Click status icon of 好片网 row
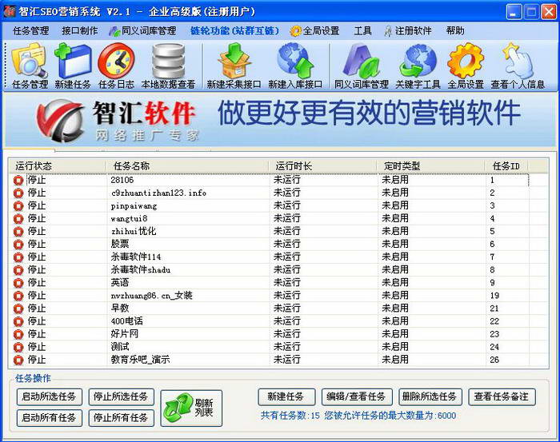This screenshot has width=560, height=442. pyautogui.click(x=18, y=334)
